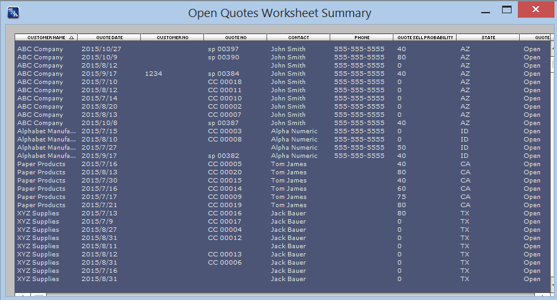Screen dimensions: 557x300
Task: Minimize the Open Quotes Worksheet window
Action: 485,11
